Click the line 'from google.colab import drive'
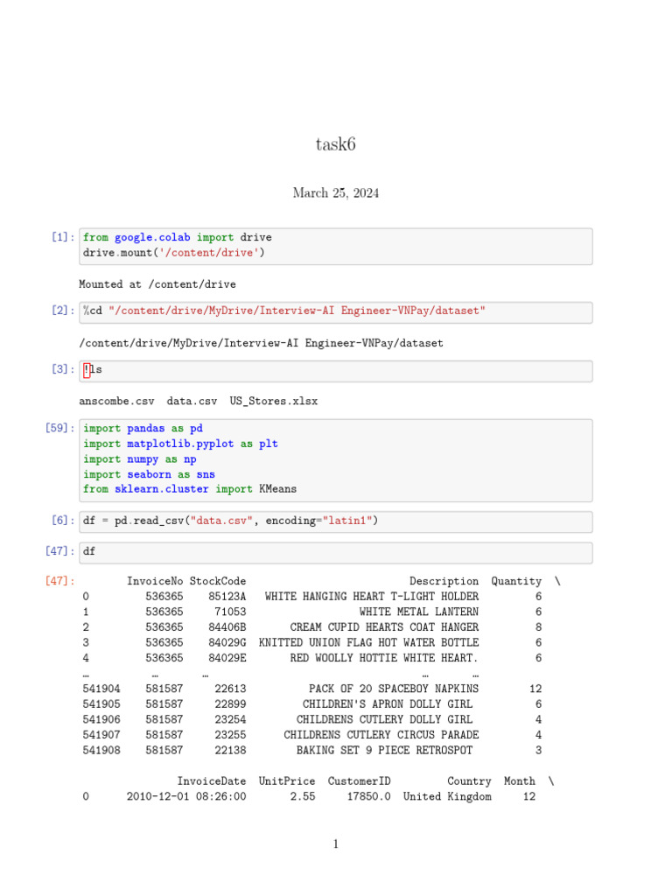 coord(177,237)
